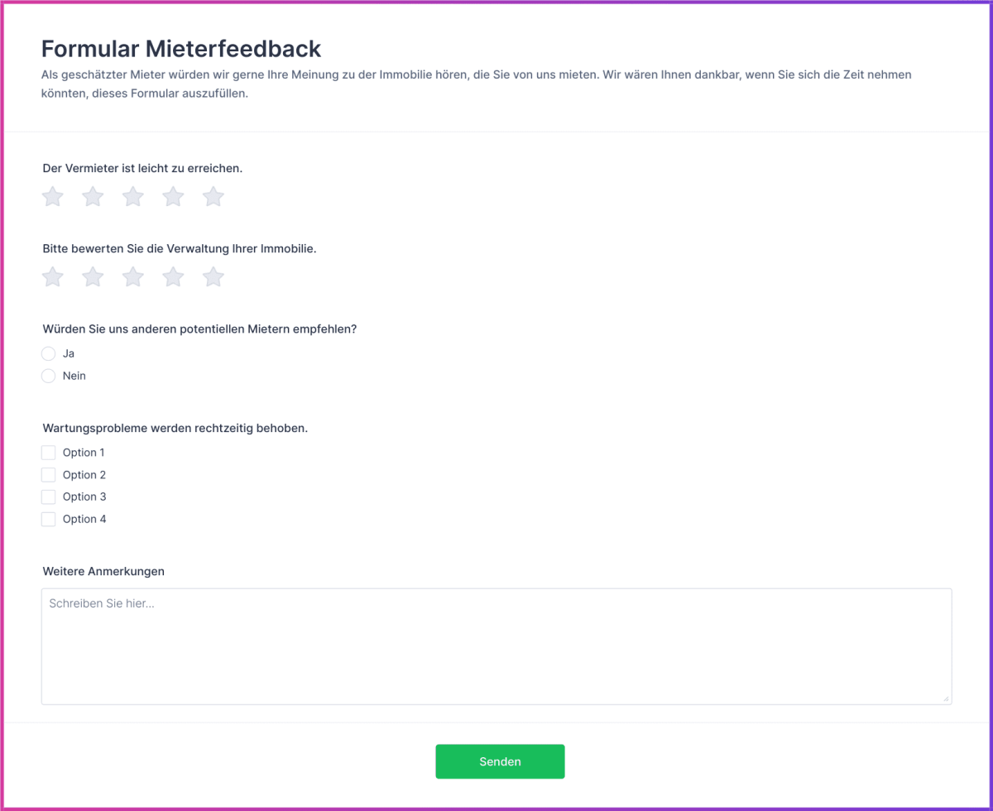
Task: Click the 'Formular Mieterfeedback' heading
Action: point(180,49)
